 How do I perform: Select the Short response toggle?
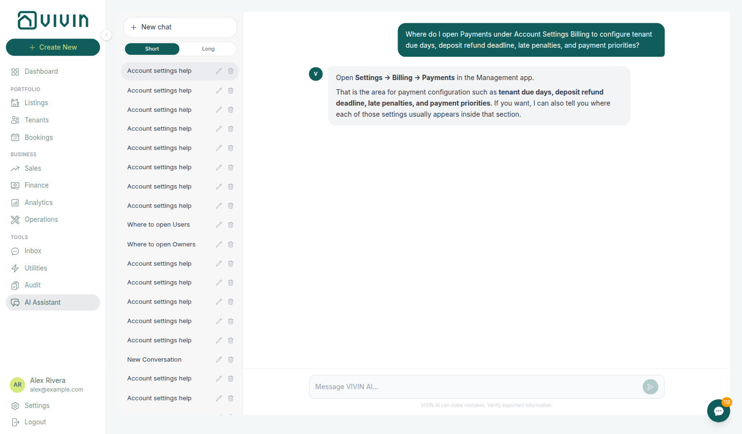tap(152, 49)
